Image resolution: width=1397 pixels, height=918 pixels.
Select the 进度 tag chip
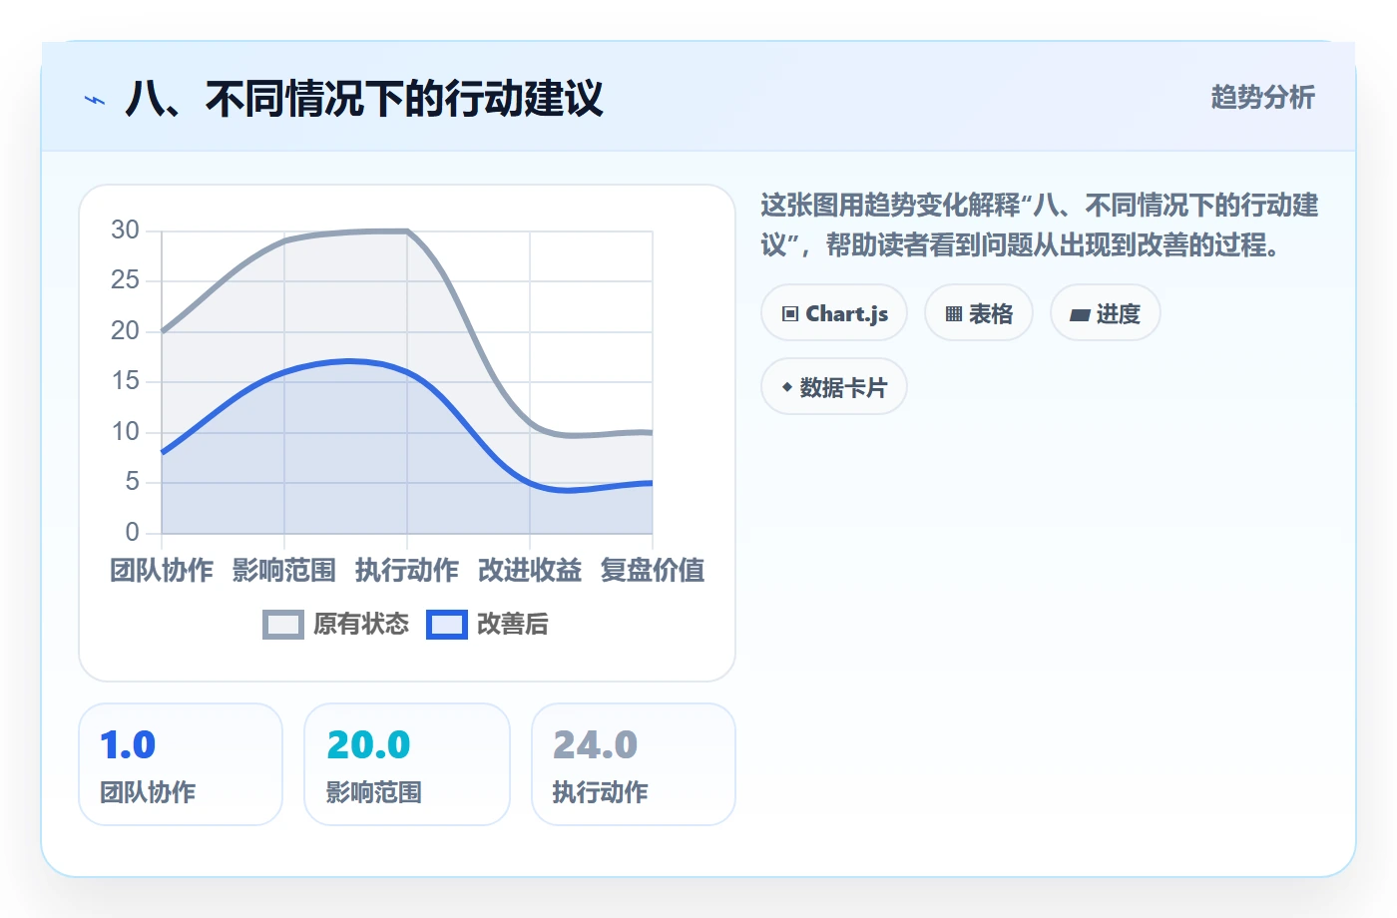coord(1105,313)
